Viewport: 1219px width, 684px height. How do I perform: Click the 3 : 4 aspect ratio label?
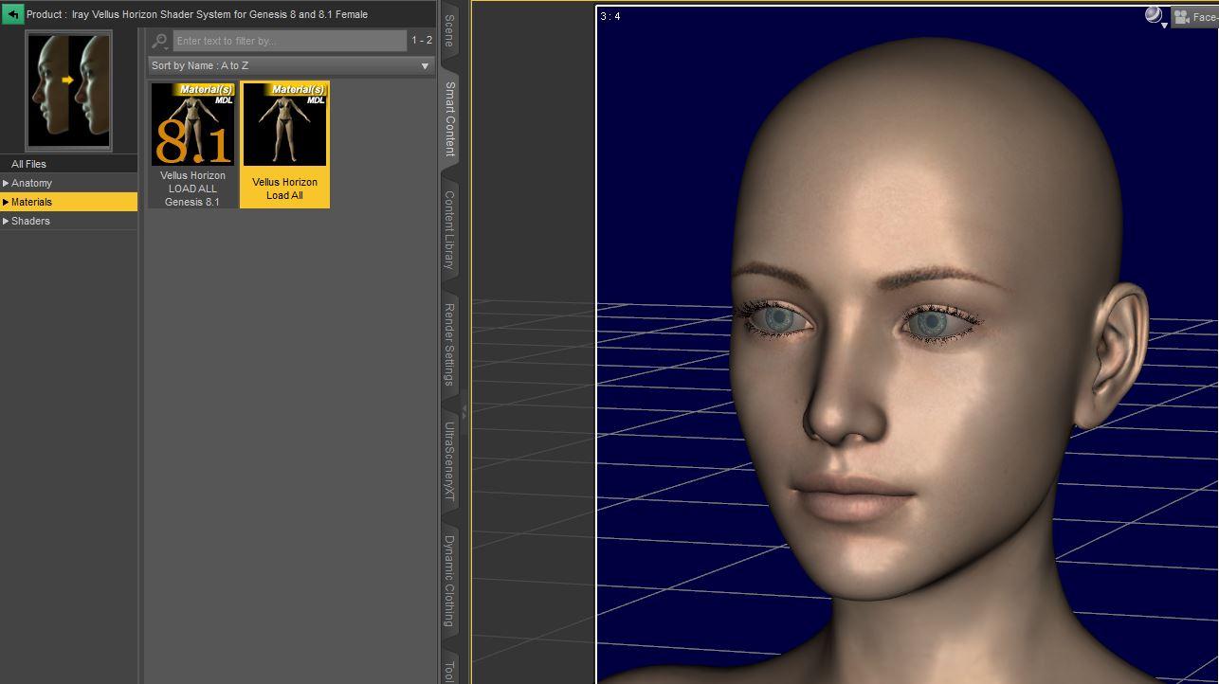click(x=610, y=16)
